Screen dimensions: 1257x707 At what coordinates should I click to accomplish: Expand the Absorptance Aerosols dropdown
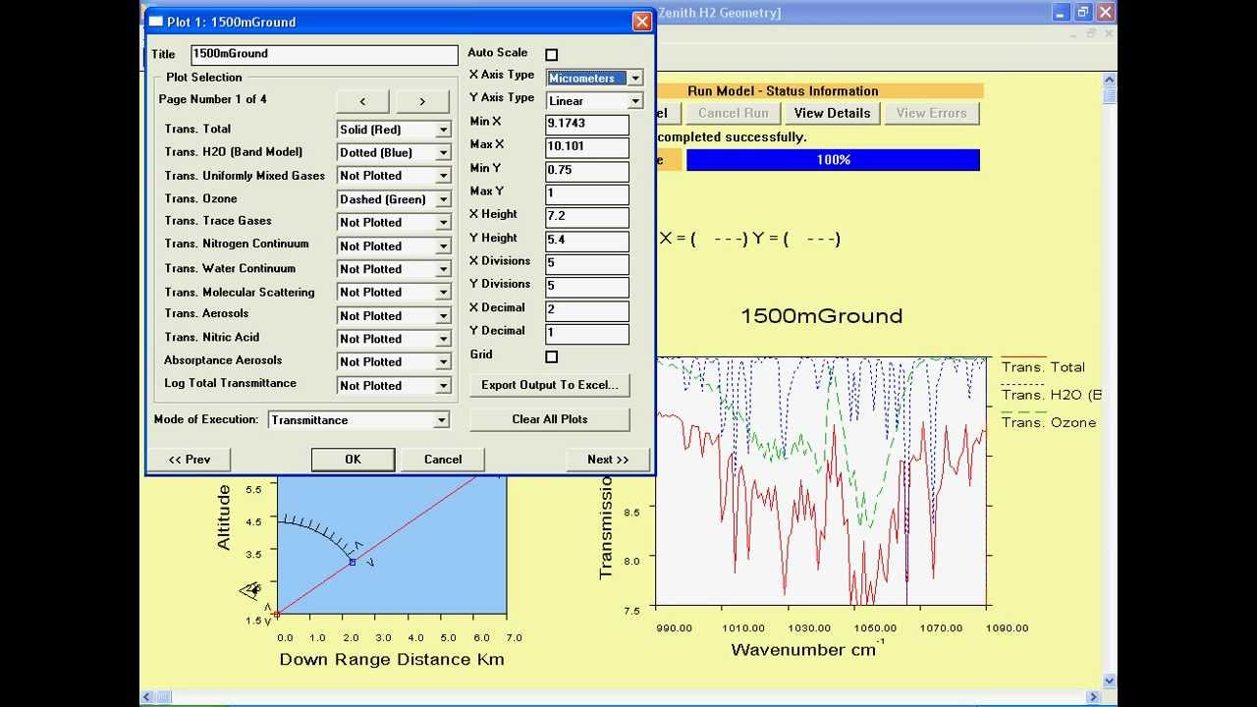click(x=443, y=362)
